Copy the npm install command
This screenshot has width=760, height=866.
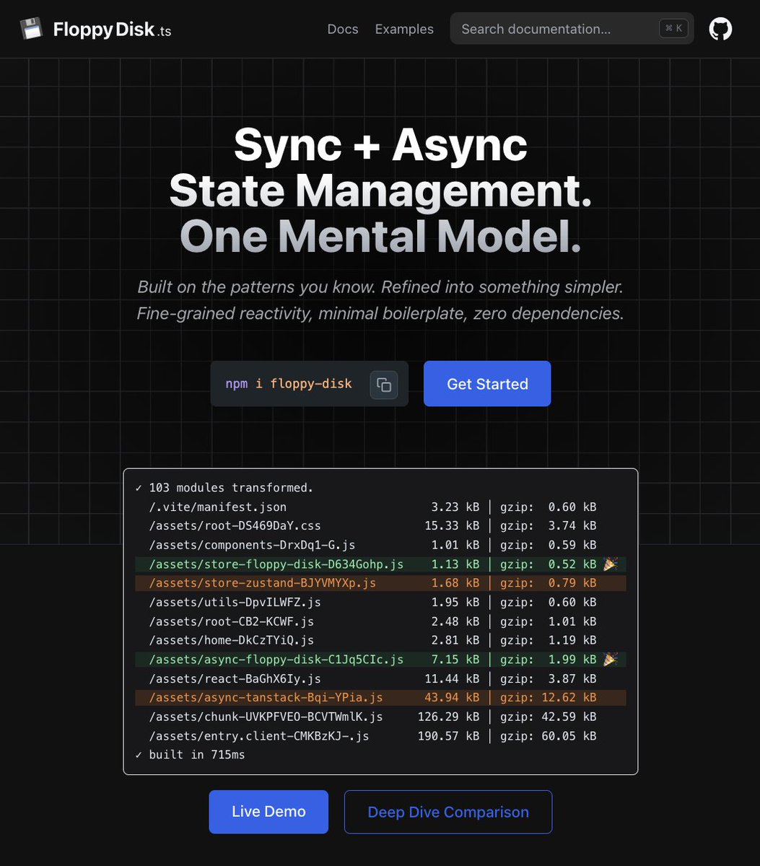[x=384, y=385]
